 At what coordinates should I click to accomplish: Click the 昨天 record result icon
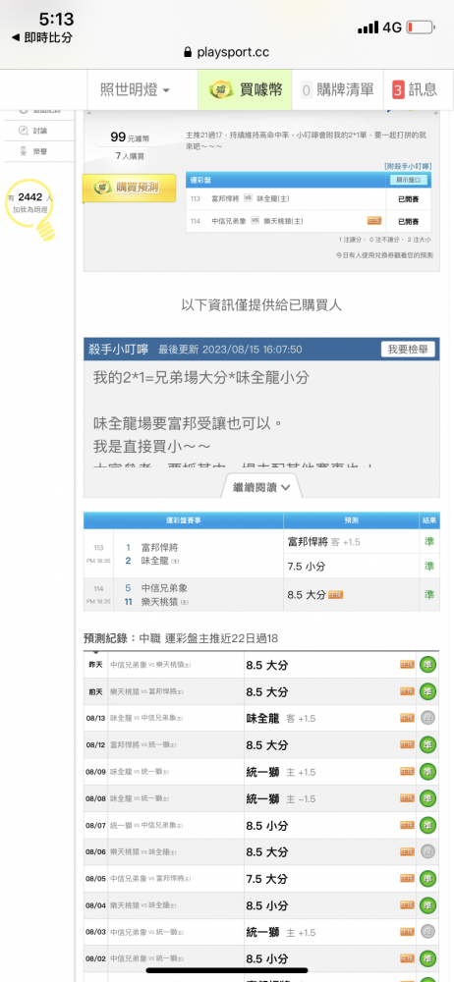click(428, 665)
